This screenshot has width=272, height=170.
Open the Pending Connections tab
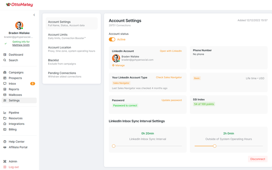pos(72,75)
